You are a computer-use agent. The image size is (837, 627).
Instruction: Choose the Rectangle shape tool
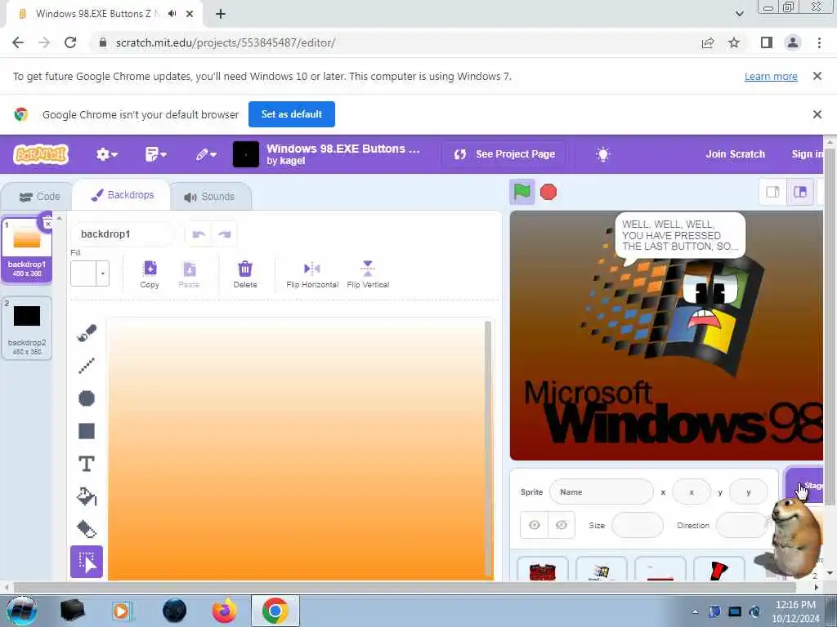coord(87,431)
